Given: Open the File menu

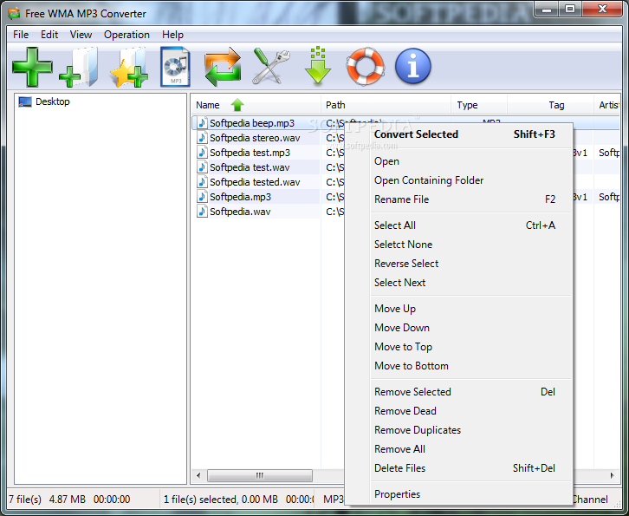Looking at the screenshot, I should point(21,35).
